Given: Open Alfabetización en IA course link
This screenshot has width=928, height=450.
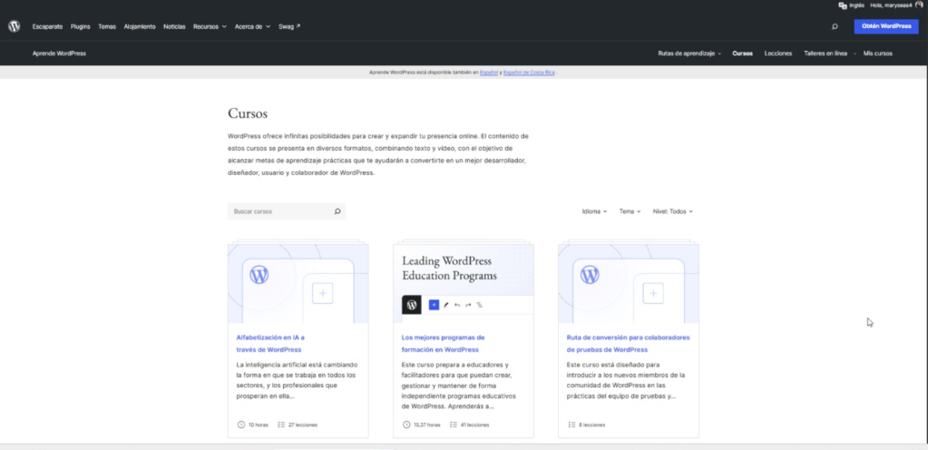Looking at the screenshot, I should [270, 344].
